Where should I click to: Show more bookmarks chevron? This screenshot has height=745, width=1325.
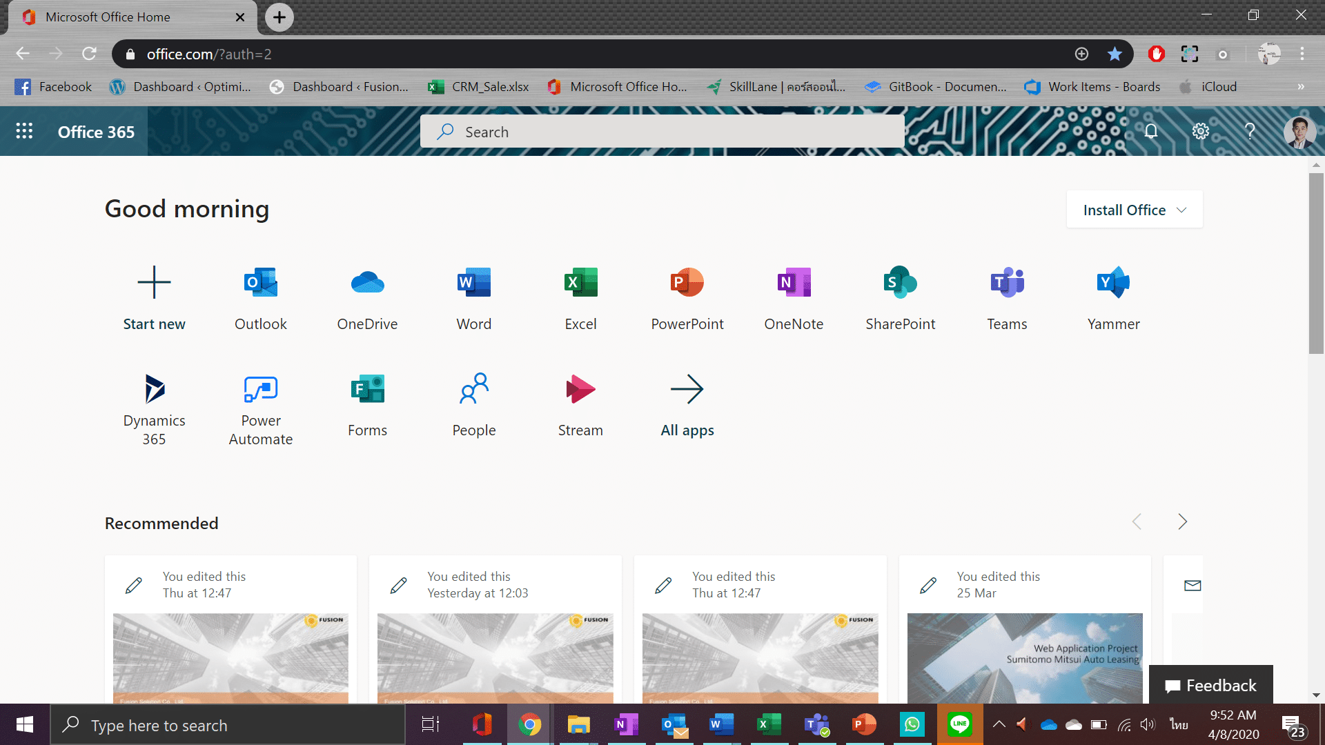(1301, 87)
